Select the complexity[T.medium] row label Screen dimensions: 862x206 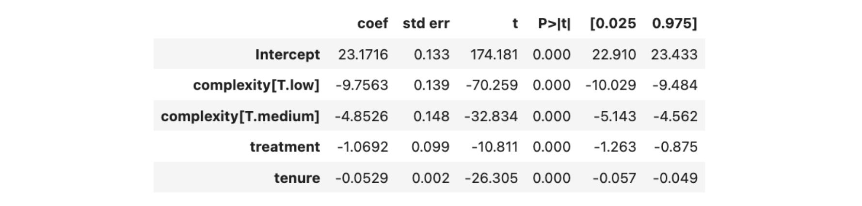tap(240, 116)
